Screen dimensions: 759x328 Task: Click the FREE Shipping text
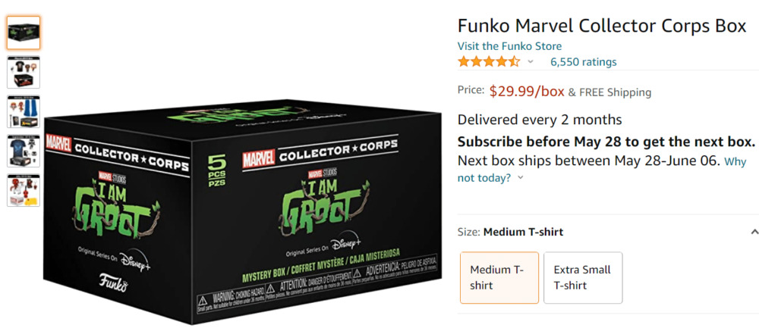pos(615,92)
